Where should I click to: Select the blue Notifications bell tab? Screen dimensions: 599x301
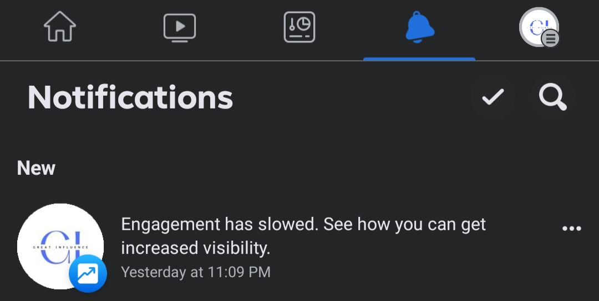[x=419, y=27]
